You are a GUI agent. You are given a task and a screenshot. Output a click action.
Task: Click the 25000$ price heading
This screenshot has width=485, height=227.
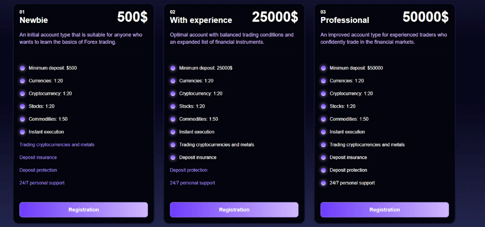(275, 17)
